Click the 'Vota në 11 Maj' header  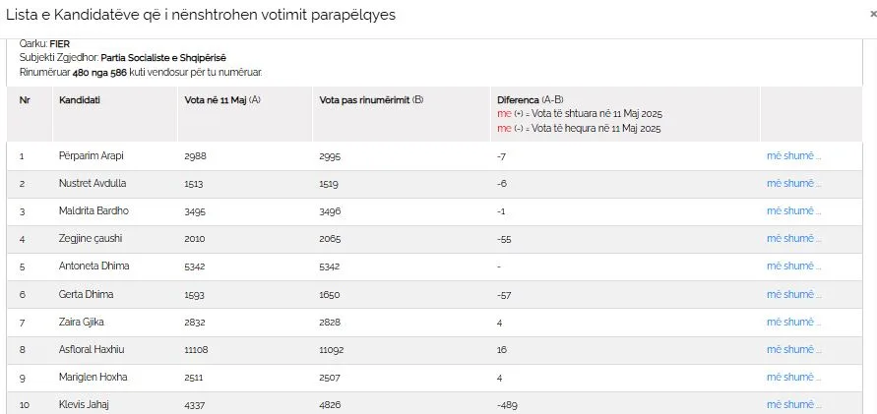click(x=222, y=100)
